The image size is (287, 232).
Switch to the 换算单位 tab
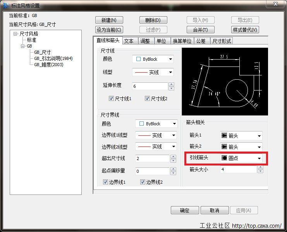pyautogui.click(x=182, y=41)
